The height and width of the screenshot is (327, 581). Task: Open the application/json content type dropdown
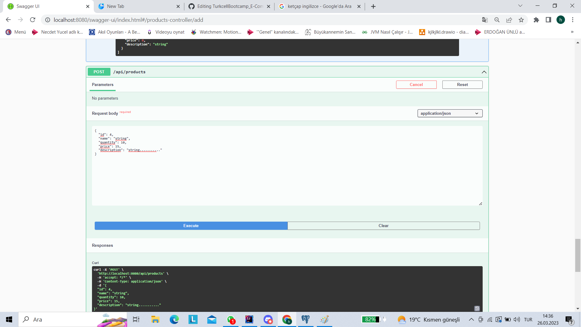coord(450,113)
